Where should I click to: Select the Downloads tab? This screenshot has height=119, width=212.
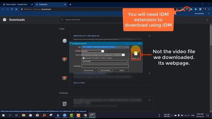tap(51, 4)
